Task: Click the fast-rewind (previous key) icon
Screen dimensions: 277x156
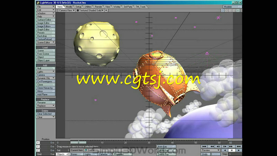Action: point(212,146)
